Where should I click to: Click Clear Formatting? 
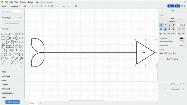172,59
